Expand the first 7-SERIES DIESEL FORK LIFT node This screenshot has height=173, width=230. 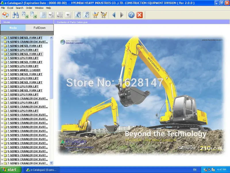(2, 38)
